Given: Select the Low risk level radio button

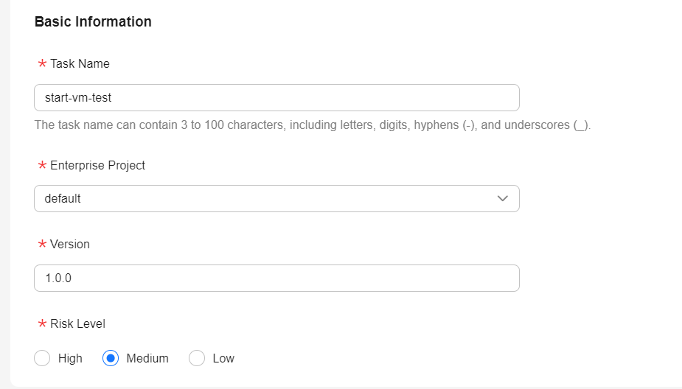Looking at the screenshot, I should [197, 358].
